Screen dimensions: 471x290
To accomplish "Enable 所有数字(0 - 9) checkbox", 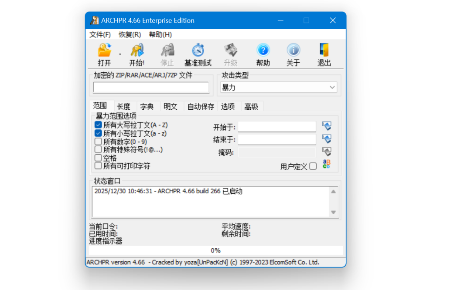I will pyautogui.click(x=98, y=141).
